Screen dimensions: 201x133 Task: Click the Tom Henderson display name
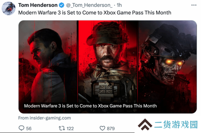click(x=38, y=5)
